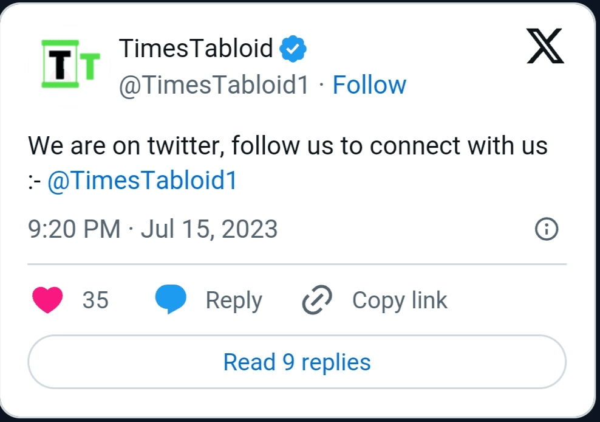This screenshot has width=600, height=422.
Task: Open the Twitter info circle icon
Action: tap(546, 229)
